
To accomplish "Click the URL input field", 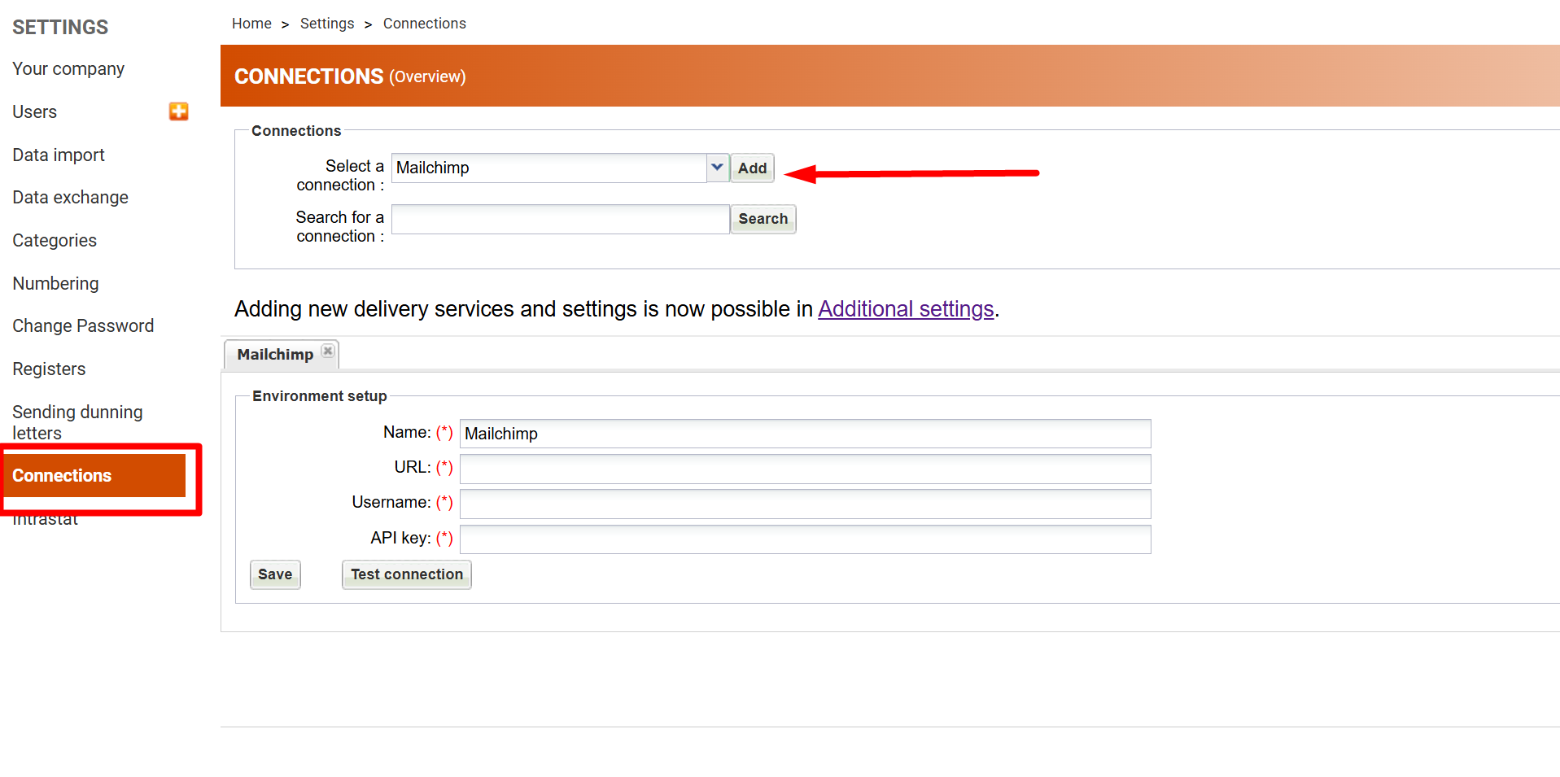I will pos(805,469).
